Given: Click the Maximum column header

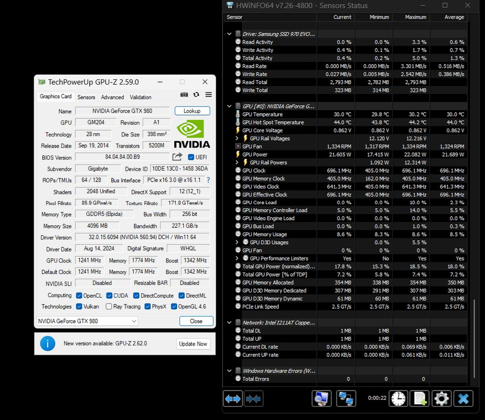Looking at the screenshot, I should [x=411, y=17].
